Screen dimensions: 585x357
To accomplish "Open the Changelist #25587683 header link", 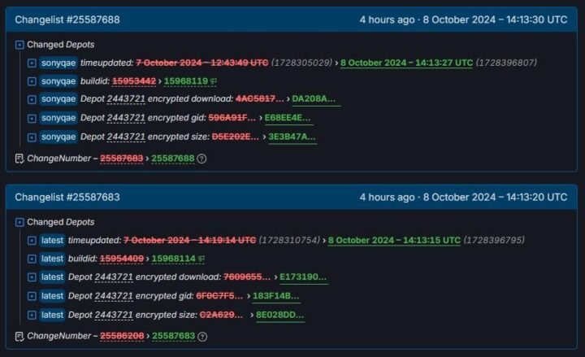I will 67,197.
